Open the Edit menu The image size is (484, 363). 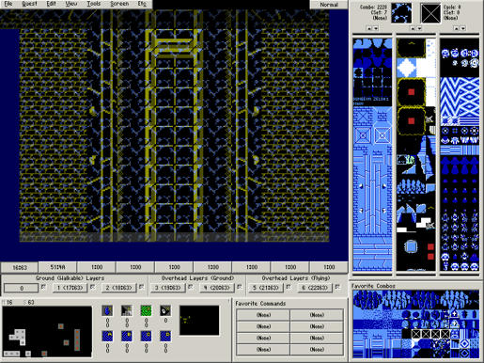[x=51, y=4]
